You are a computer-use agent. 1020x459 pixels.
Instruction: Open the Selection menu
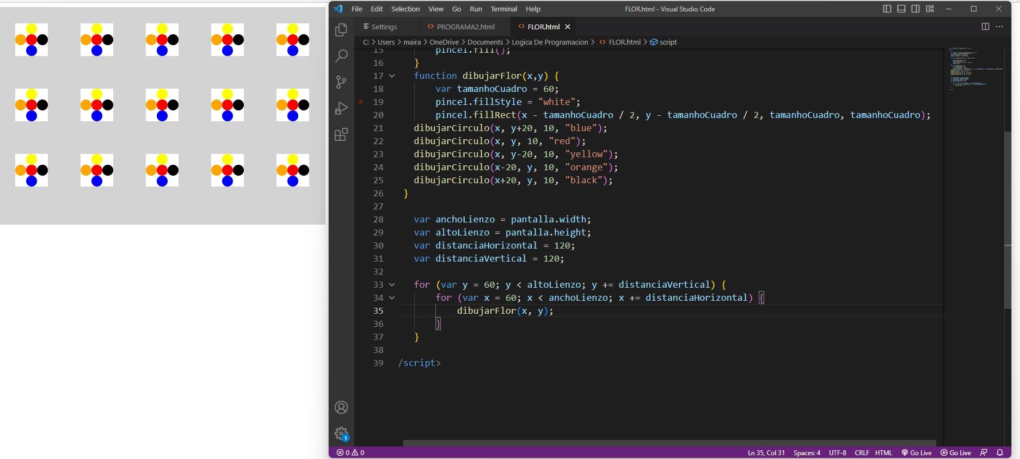coord(405,9)
